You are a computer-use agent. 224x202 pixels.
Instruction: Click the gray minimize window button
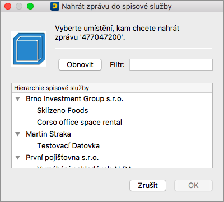click(x=19, y=6)
